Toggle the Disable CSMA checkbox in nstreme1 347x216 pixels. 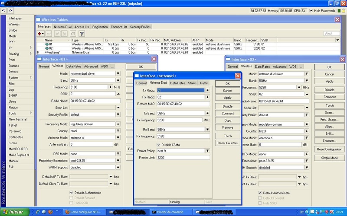[158, 145]
